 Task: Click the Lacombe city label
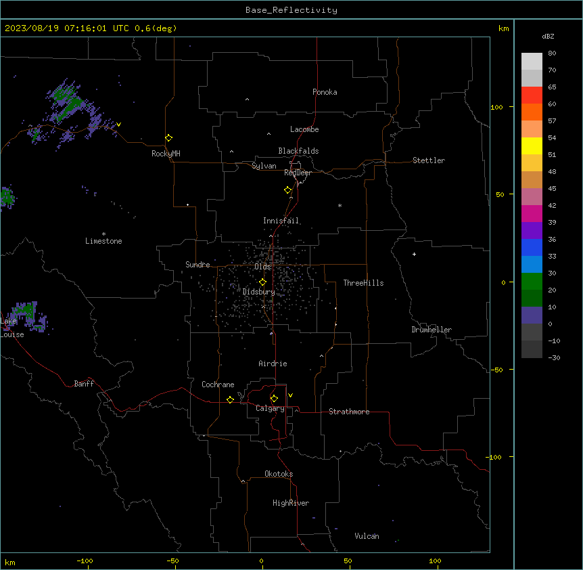pos(304,129)
